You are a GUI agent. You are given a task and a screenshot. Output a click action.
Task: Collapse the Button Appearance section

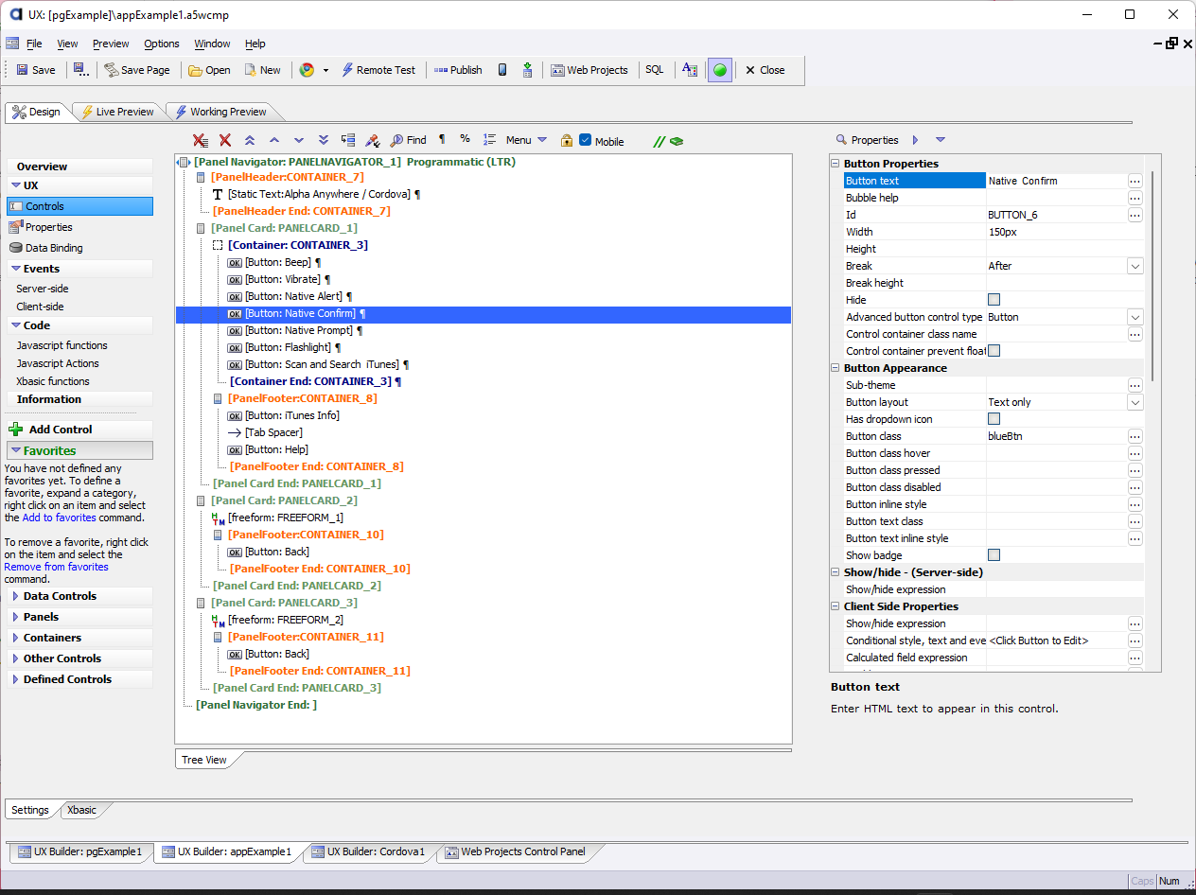click(835, 368)
